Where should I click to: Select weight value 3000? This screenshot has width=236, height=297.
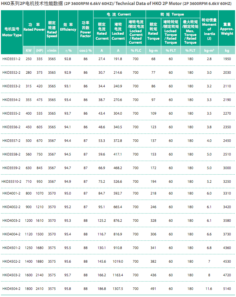point(227,168)
